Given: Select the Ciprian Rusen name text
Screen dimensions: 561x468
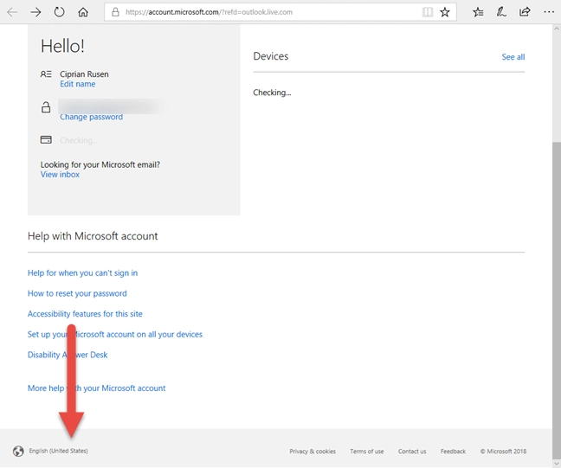Looking at the screenshot, I should pos(84,74).
